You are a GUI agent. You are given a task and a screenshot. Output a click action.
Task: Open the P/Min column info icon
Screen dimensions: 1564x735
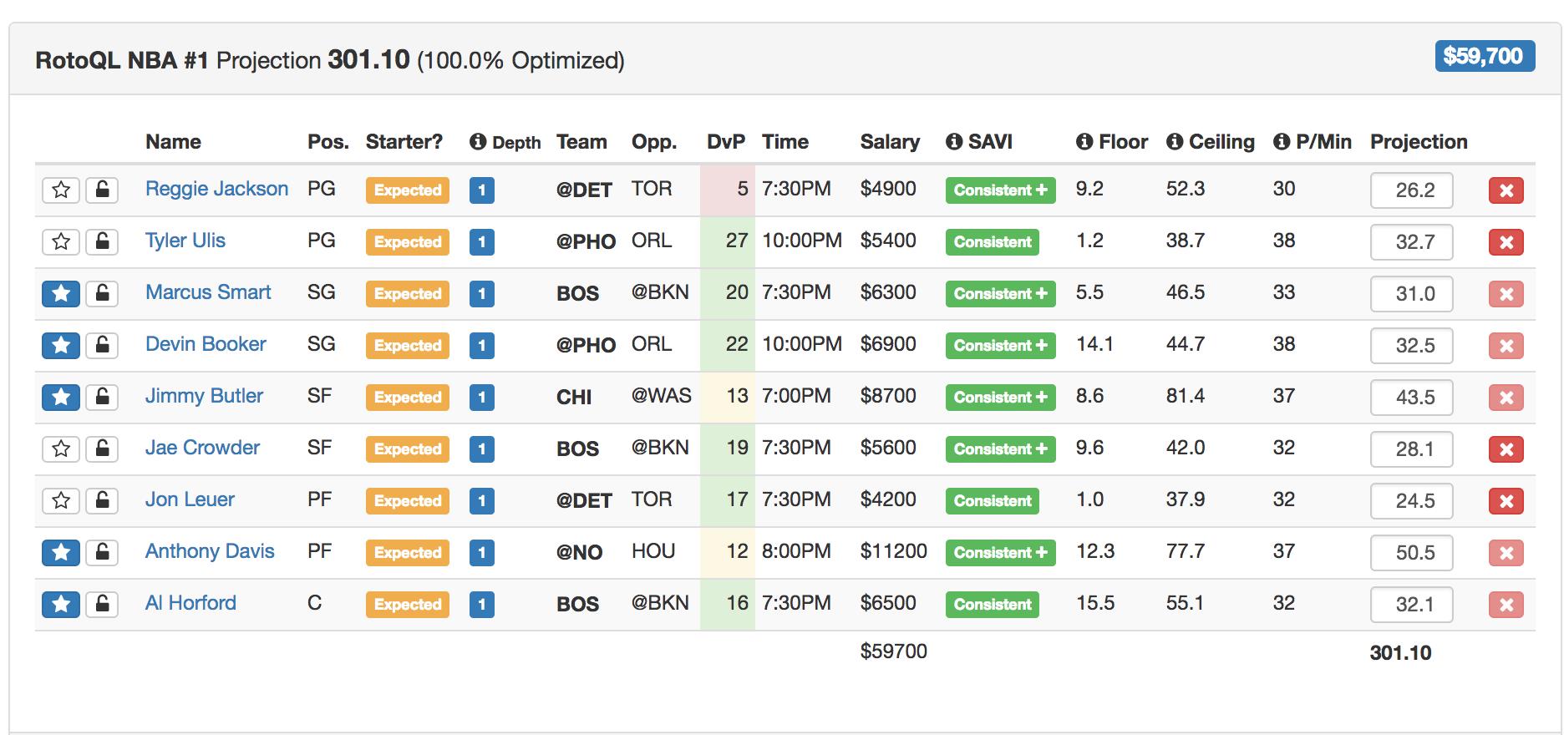click(1282, 142)
